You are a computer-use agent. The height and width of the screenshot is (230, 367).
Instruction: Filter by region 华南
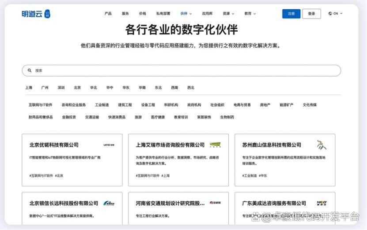pyautogui.click(x=142, y=88)
